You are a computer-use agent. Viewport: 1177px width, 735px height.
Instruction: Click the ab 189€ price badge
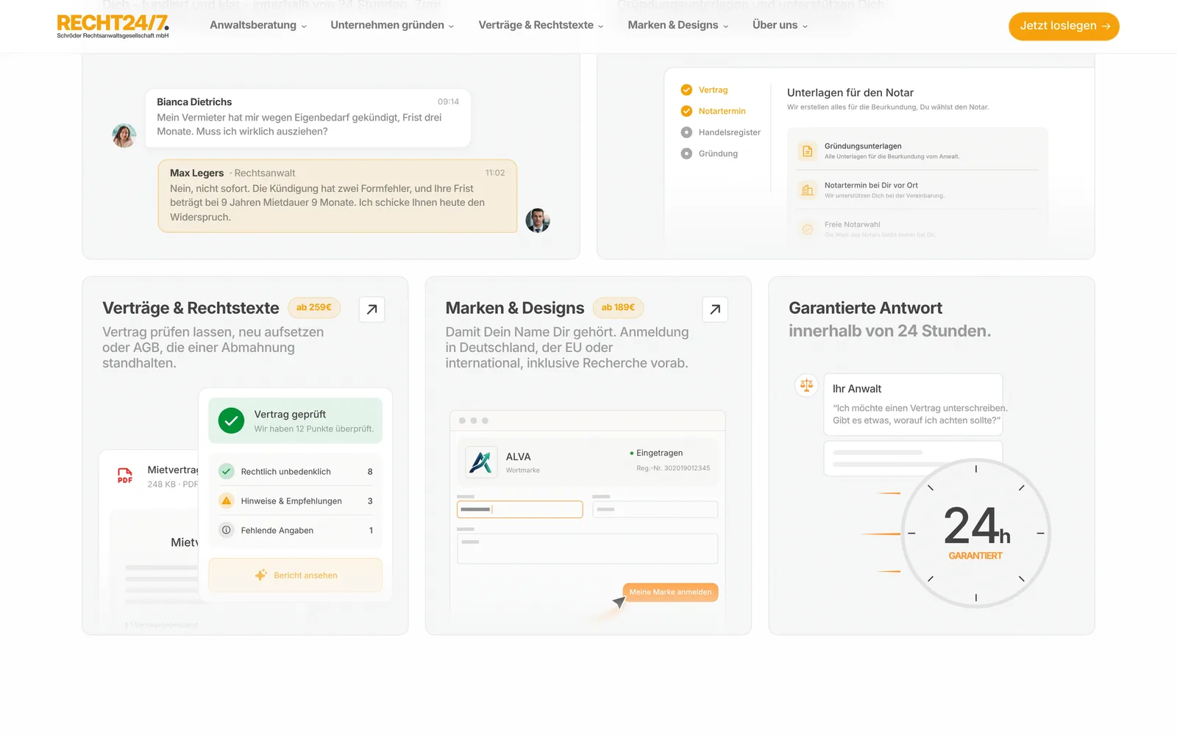[618, 307]
